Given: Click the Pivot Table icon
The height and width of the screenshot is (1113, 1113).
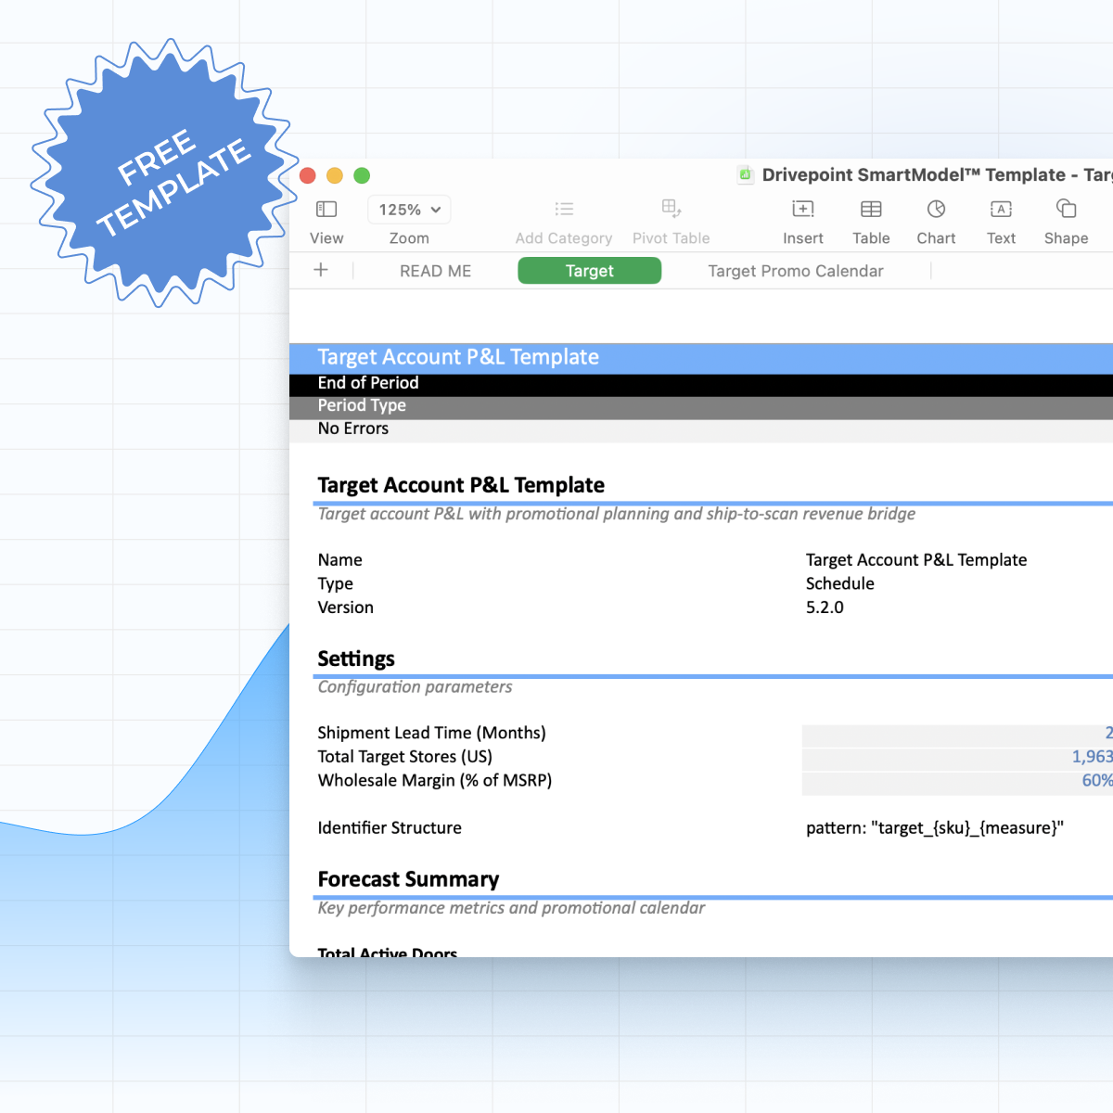Looking at the screenshot, I should point(672,209).
